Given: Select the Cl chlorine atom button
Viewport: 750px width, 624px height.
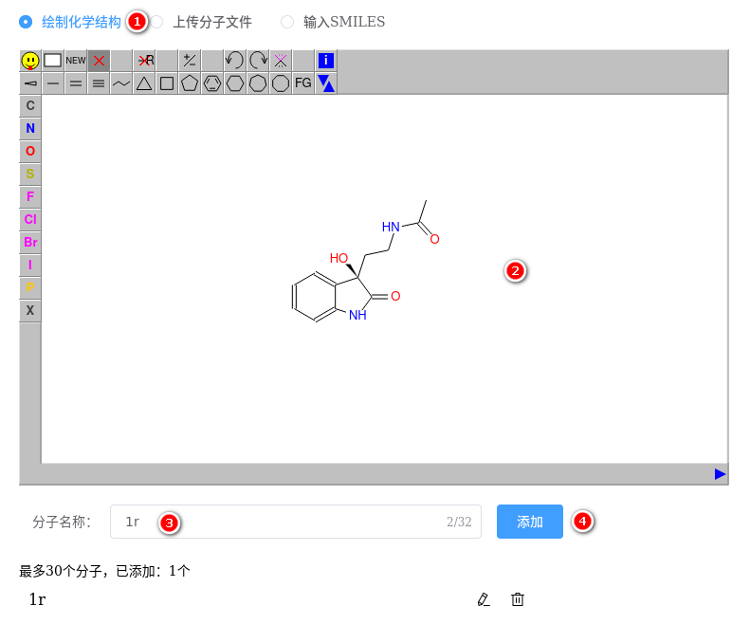Looking at the screenshot, I should click(x=30, y=220).
